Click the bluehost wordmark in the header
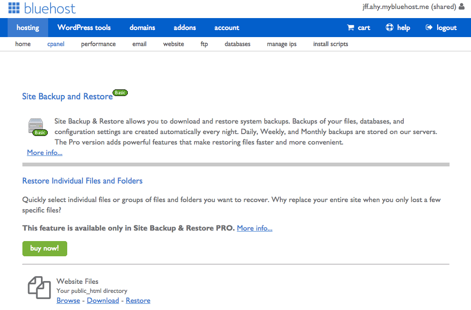 click(50, 9)
